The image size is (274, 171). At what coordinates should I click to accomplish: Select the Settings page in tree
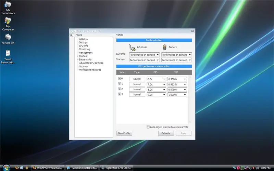(x=83, y=42)
